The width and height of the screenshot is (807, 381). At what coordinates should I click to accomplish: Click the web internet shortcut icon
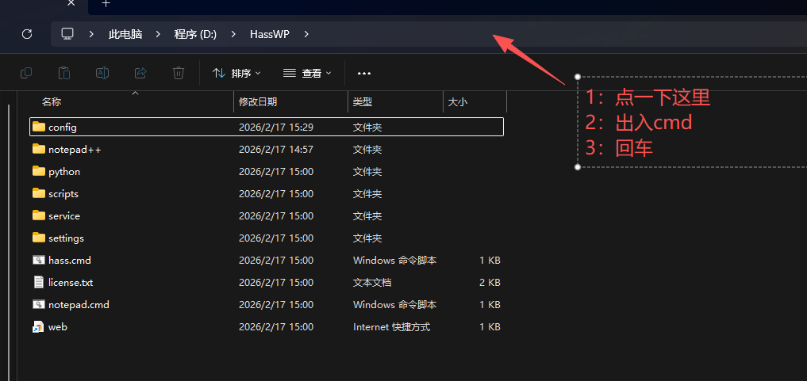tap(39, 326)
